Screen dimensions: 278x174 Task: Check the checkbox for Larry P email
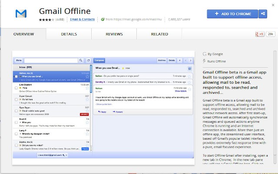(x=17, y=134)
